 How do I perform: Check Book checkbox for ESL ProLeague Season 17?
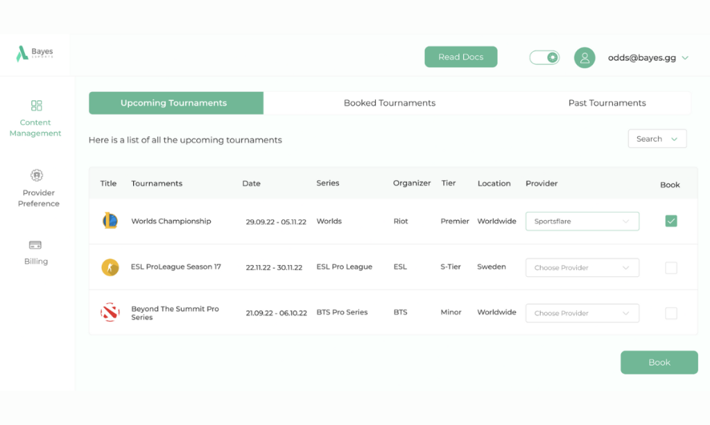671,268
